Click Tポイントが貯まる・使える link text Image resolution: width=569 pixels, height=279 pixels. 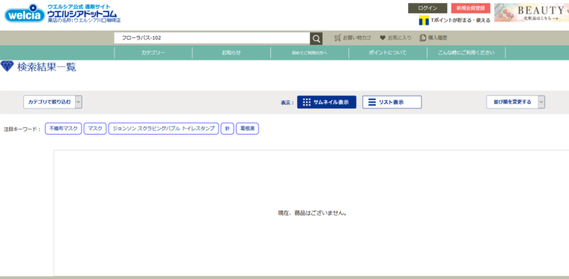tap(460, 21)
